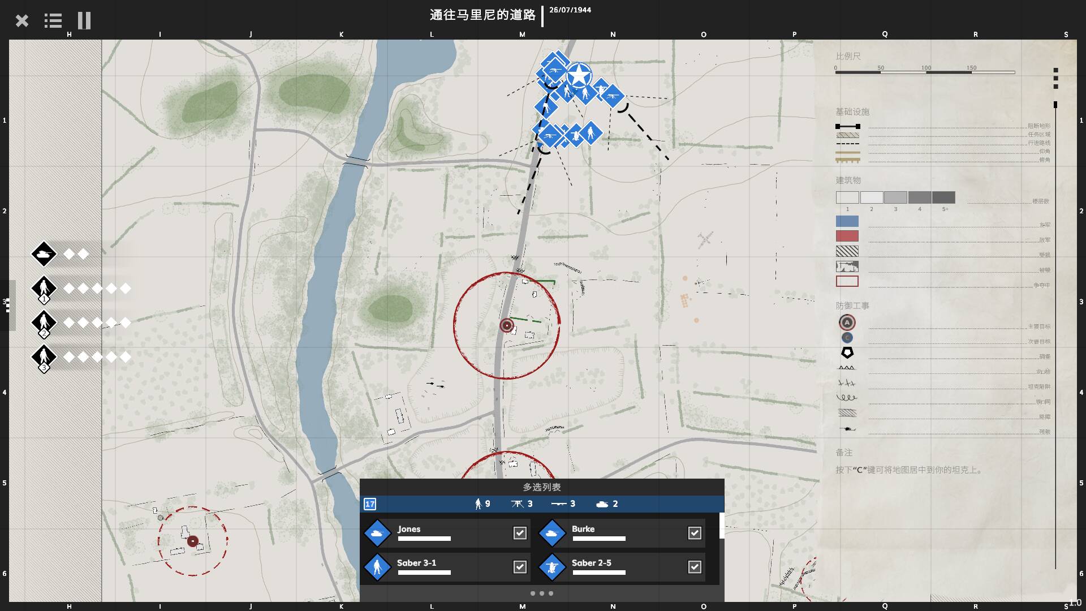Uncheck the Saber 3-1 checkbox
Screen dimensions: 1086x611
point(520,567)
